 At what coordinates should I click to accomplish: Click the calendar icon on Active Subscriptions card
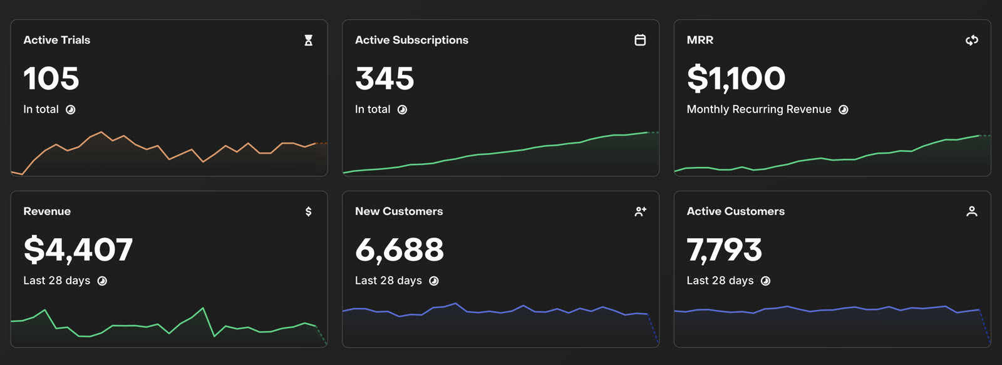[640, 40]
